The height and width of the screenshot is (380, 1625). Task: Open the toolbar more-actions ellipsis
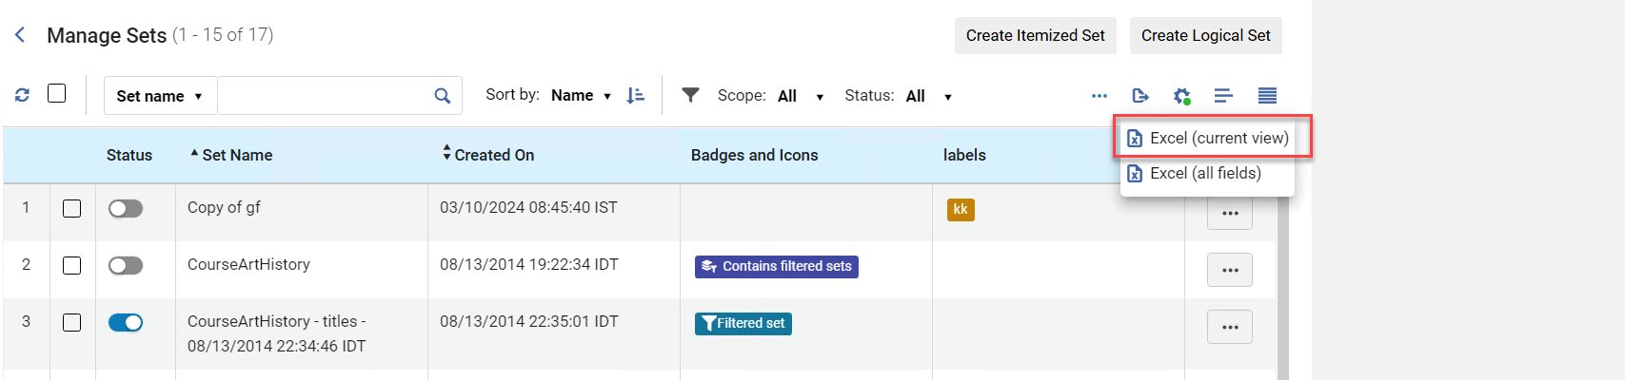pos(1100,96)
